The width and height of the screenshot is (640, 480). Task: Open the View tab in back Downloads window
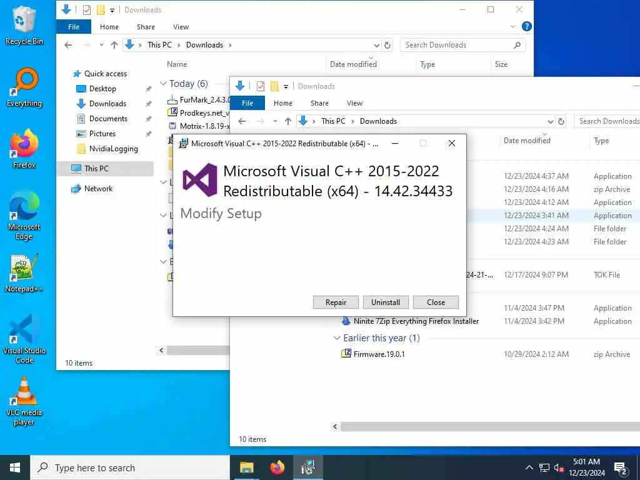click(x=181, y=27)
